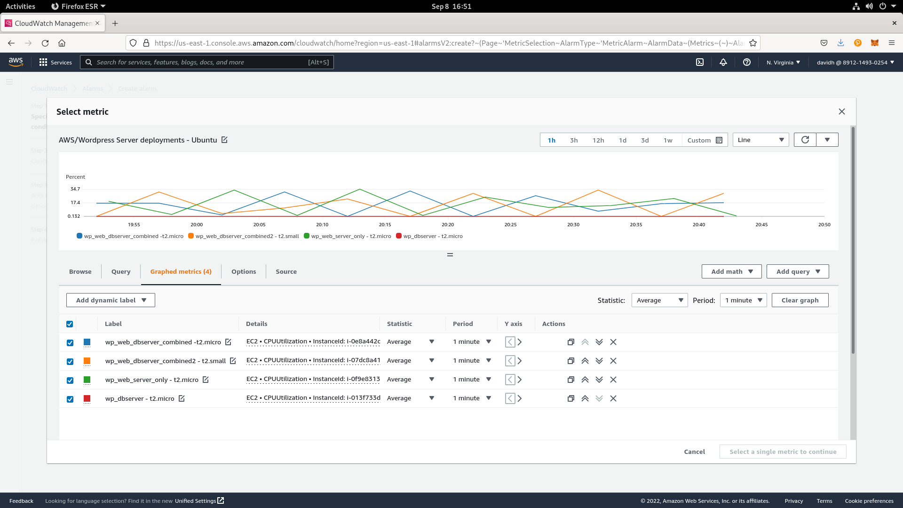Move wp_web_dbserver_combined2 metric down
This screenshot has height=508, width=903.
pos(599,361)
